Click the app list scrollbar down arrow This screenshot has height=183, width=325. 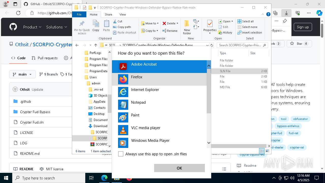click(209, 143)
